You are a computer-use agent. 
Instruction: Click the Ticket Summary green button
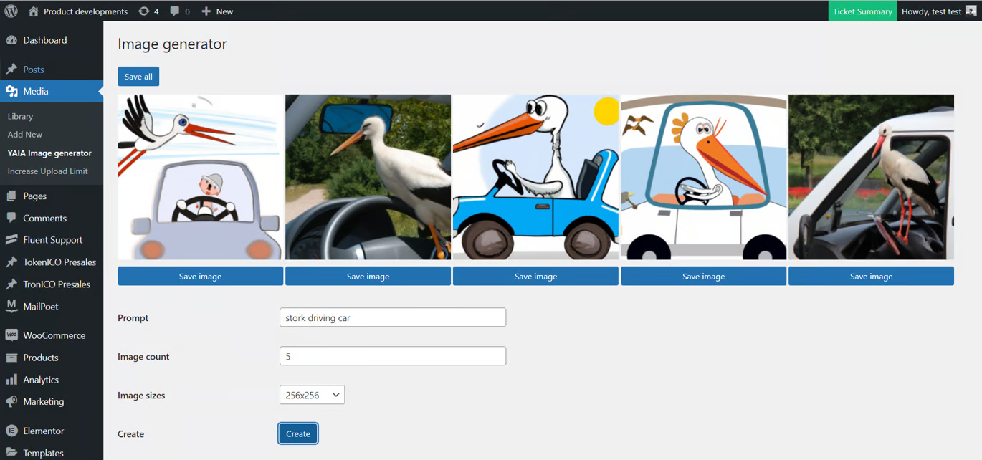(x=862, y=11)
